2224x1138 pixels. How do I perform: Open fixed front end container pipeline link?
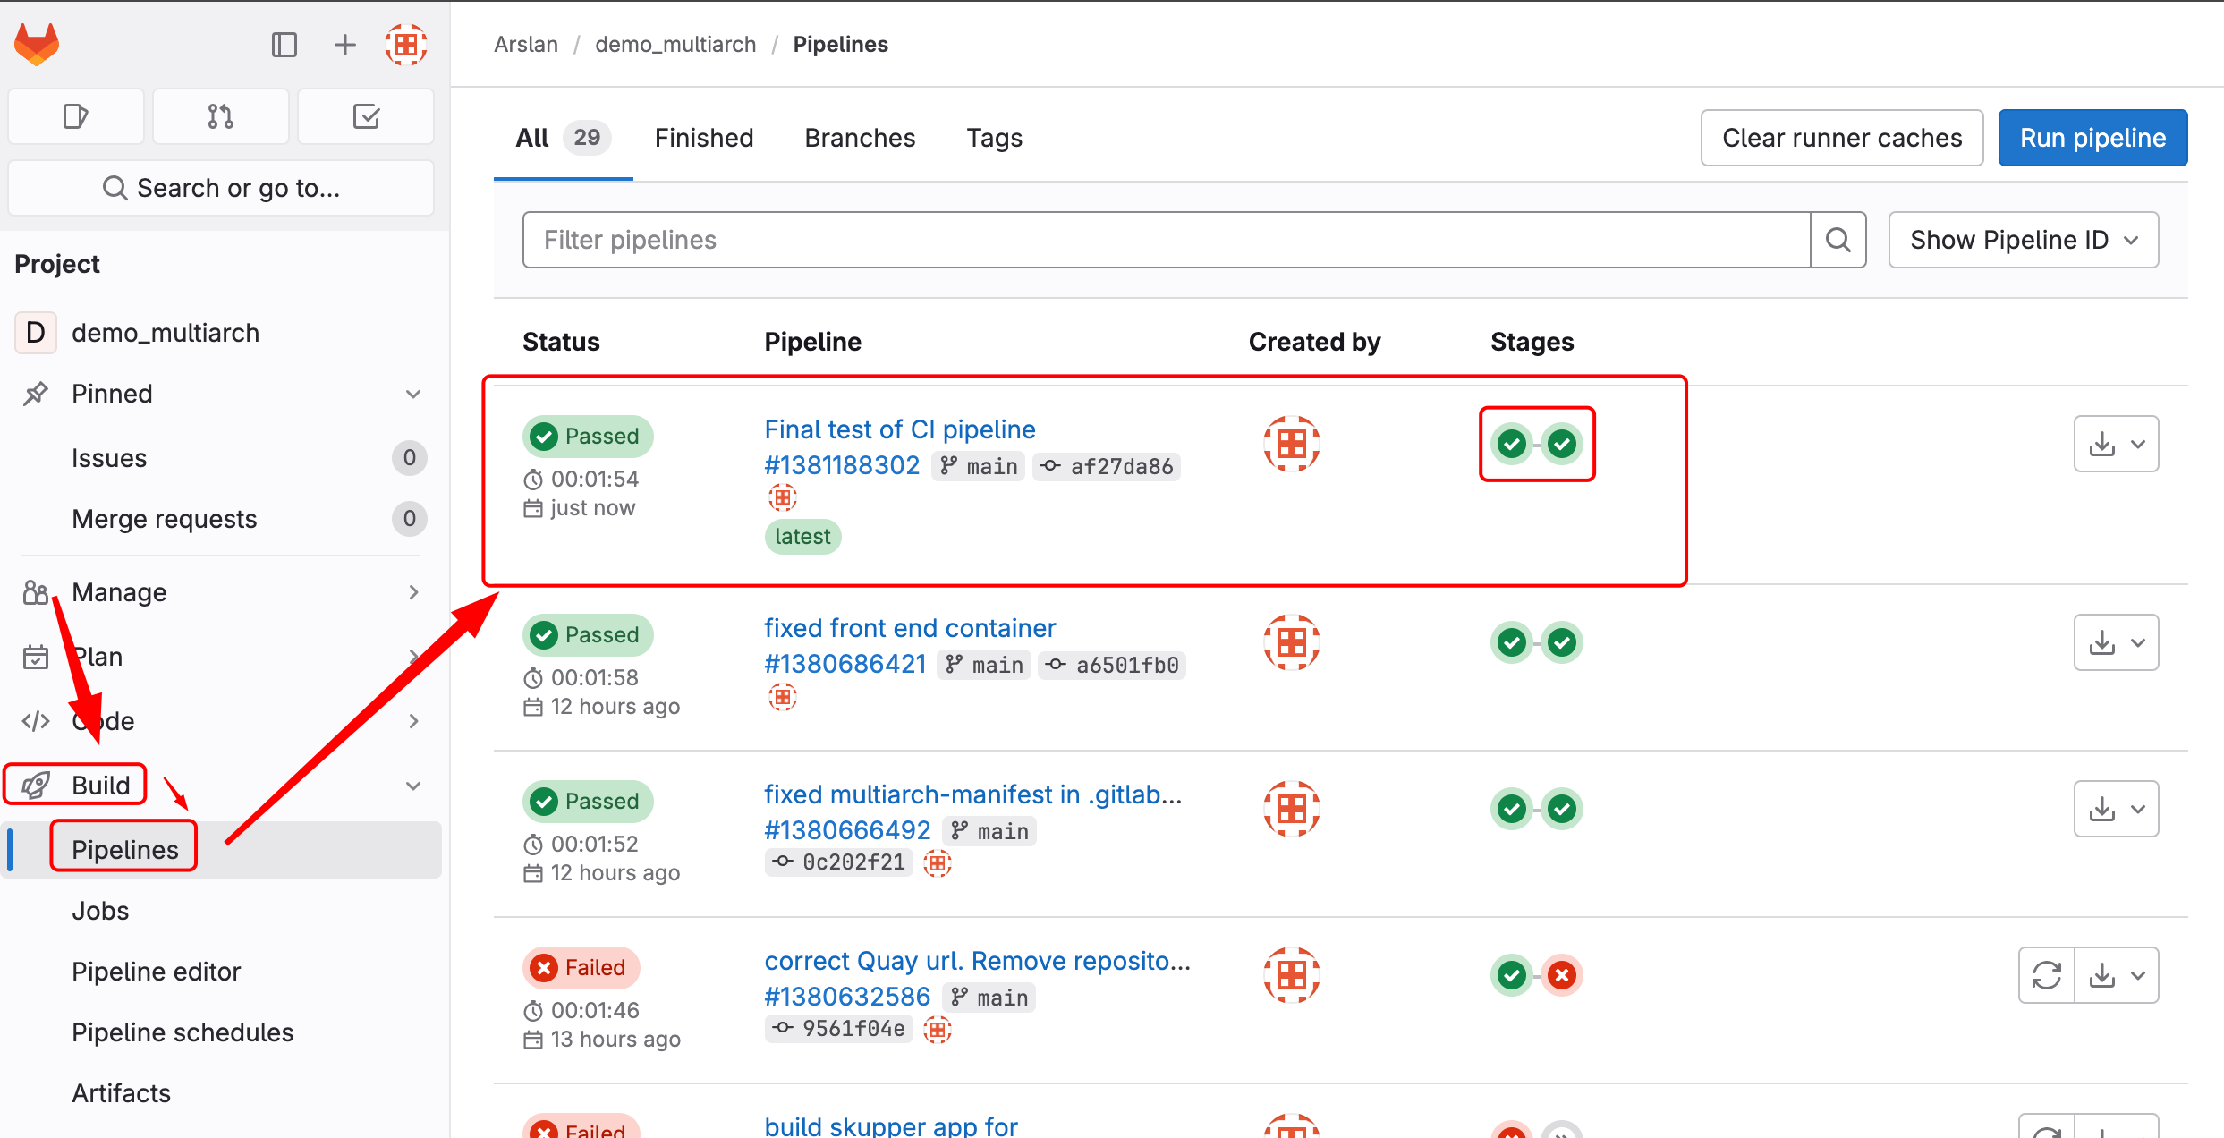(910, 628)
